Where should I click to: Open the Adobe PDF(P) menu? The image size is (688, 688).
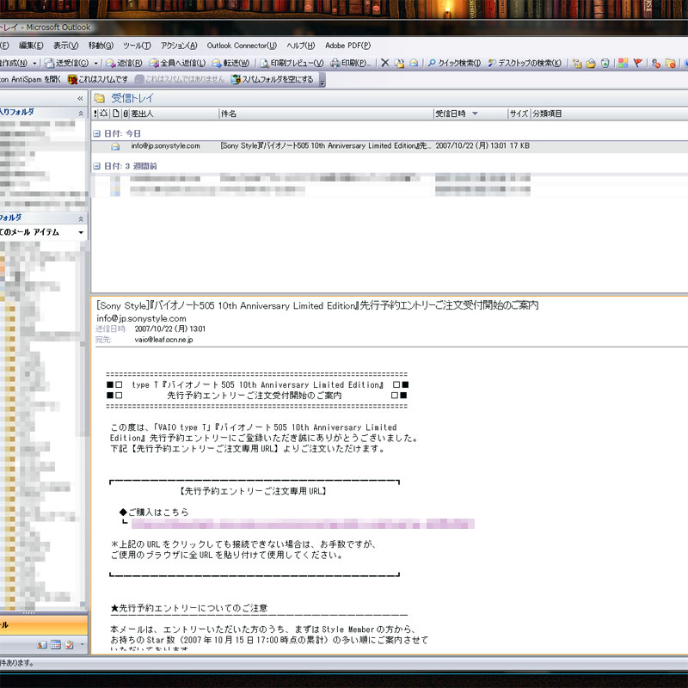click(x=347, y=46)
